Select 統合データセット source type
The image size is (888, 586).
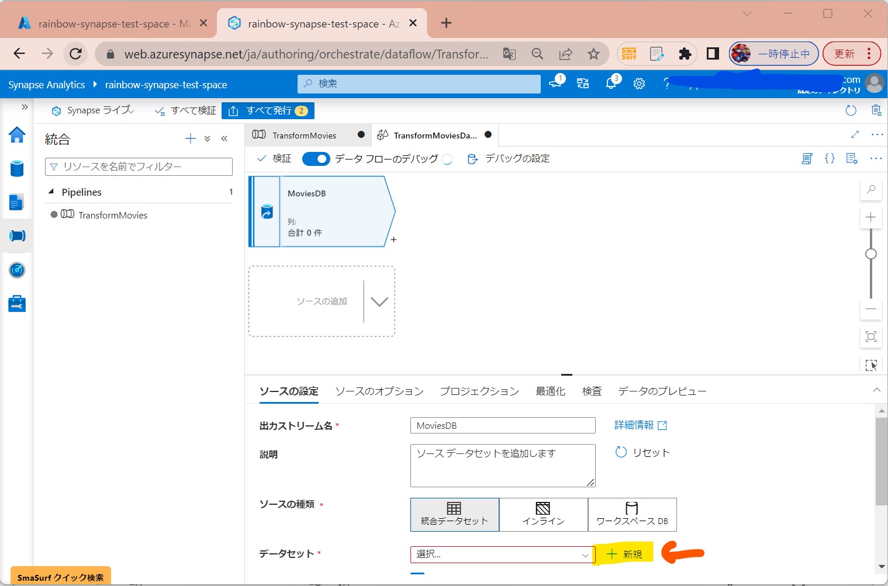click(455, 515)
